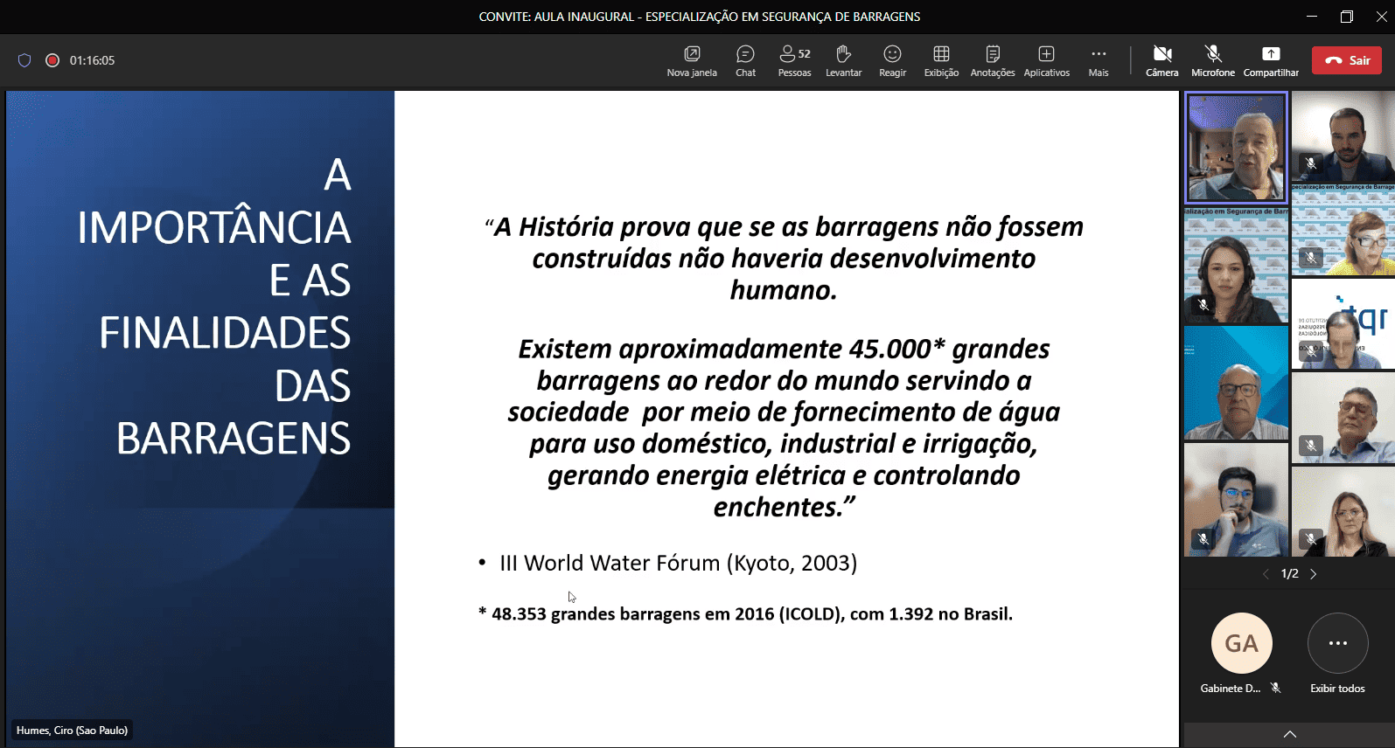Screen dimensions: 1395x748
Task: Click the privacy shield icon
Action: (x=24, y=60)
